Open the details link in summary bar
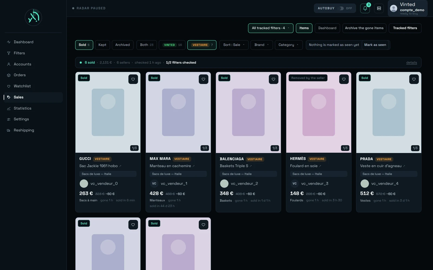 (x=411, y=63)
